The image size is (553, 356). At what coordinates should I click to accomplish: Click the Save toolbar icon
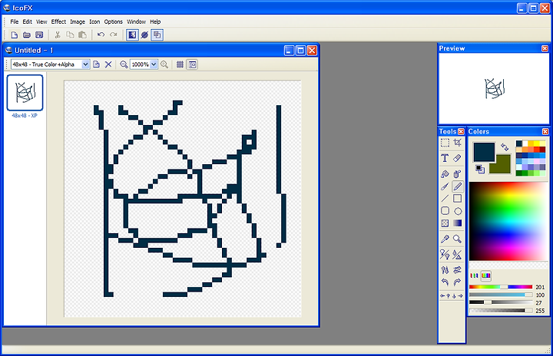pyautogui.click(x=39, y=35)
